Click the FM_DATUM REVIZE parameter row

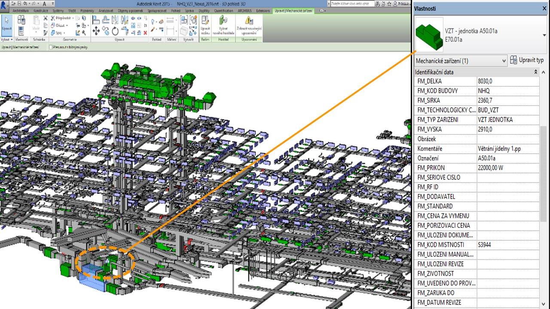[477, 303]
